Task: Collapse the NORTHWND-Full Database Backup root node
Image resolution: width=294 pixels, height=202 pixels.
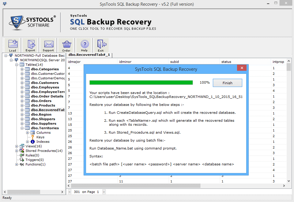Action: 6,56
